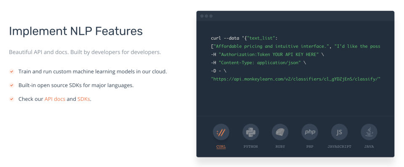Click the Train and run custom machine learning text
Screen dimensions: 404x167
coord(93,72)
